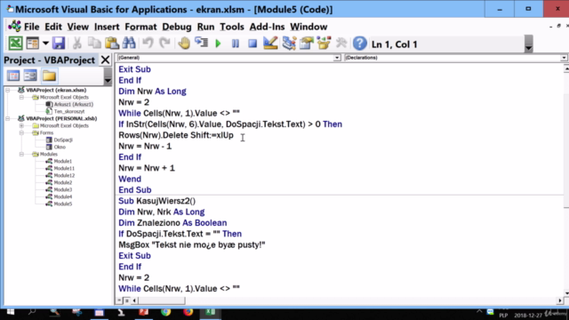Image resolution: width=569 pixels, height=320 pixels.
Task: Close the Project - VBAProject pane
Action: [x=105, y=60]
